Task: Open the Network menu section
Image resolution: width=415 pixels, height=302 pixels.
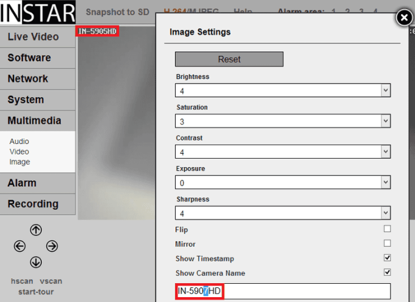Action: click(x=28, y=79)
